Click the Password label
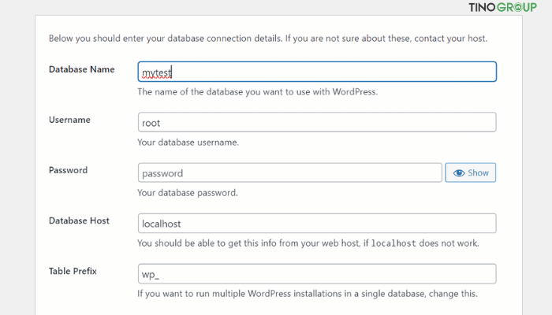 (x=68, y=170)
